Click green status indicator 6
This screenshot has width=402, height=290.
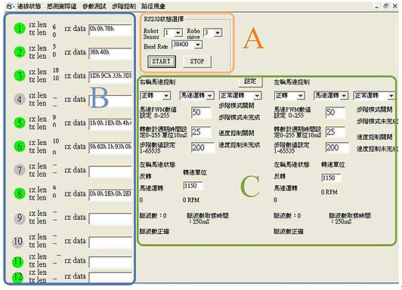[20, 147]
